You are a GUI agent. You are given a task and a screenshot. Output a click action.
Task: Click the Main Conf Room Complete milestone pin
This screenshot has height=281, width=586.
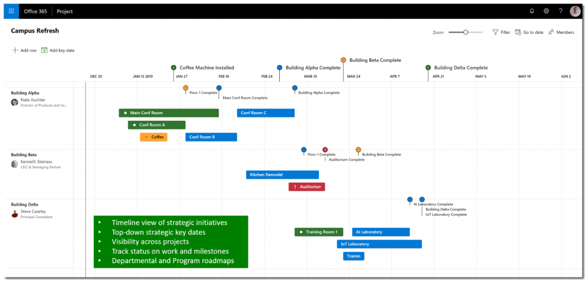coord(219,88)
